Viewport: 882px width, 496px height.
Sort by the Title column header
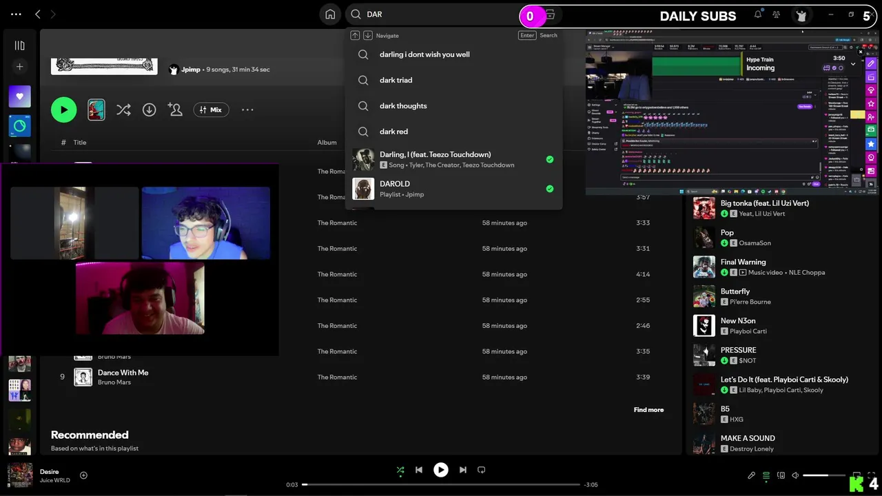tap(80, 143)
